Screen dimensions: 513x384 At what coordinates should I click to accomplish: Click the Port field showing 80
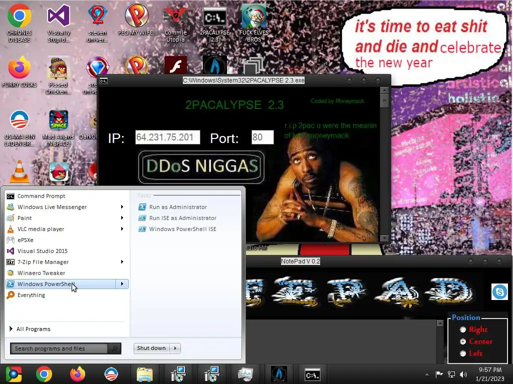pyautogui.click(x=263, y=137)
